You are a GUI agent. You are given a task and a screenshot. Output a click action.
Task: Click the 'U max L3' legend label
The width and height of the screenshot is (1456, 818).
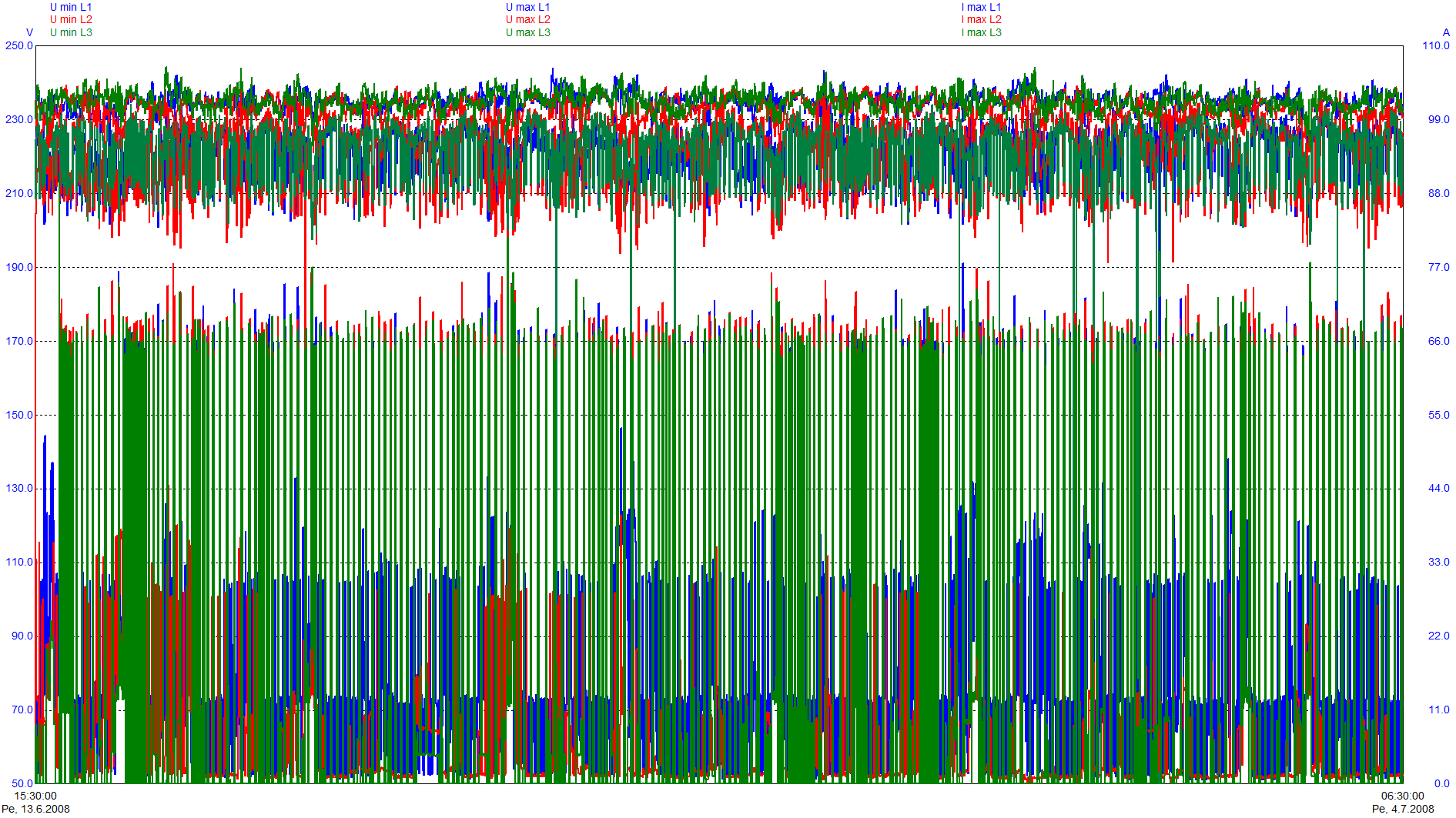(528, 32)
